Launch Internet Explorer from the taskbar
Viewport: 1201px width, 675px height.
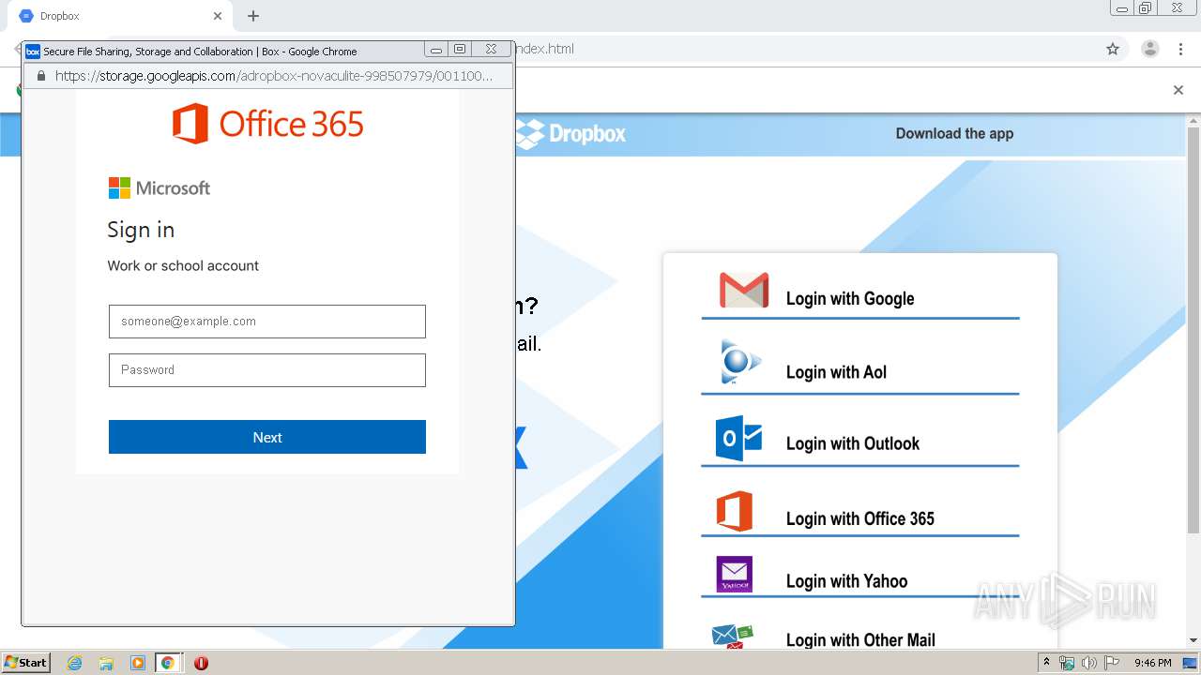(75, 663)
